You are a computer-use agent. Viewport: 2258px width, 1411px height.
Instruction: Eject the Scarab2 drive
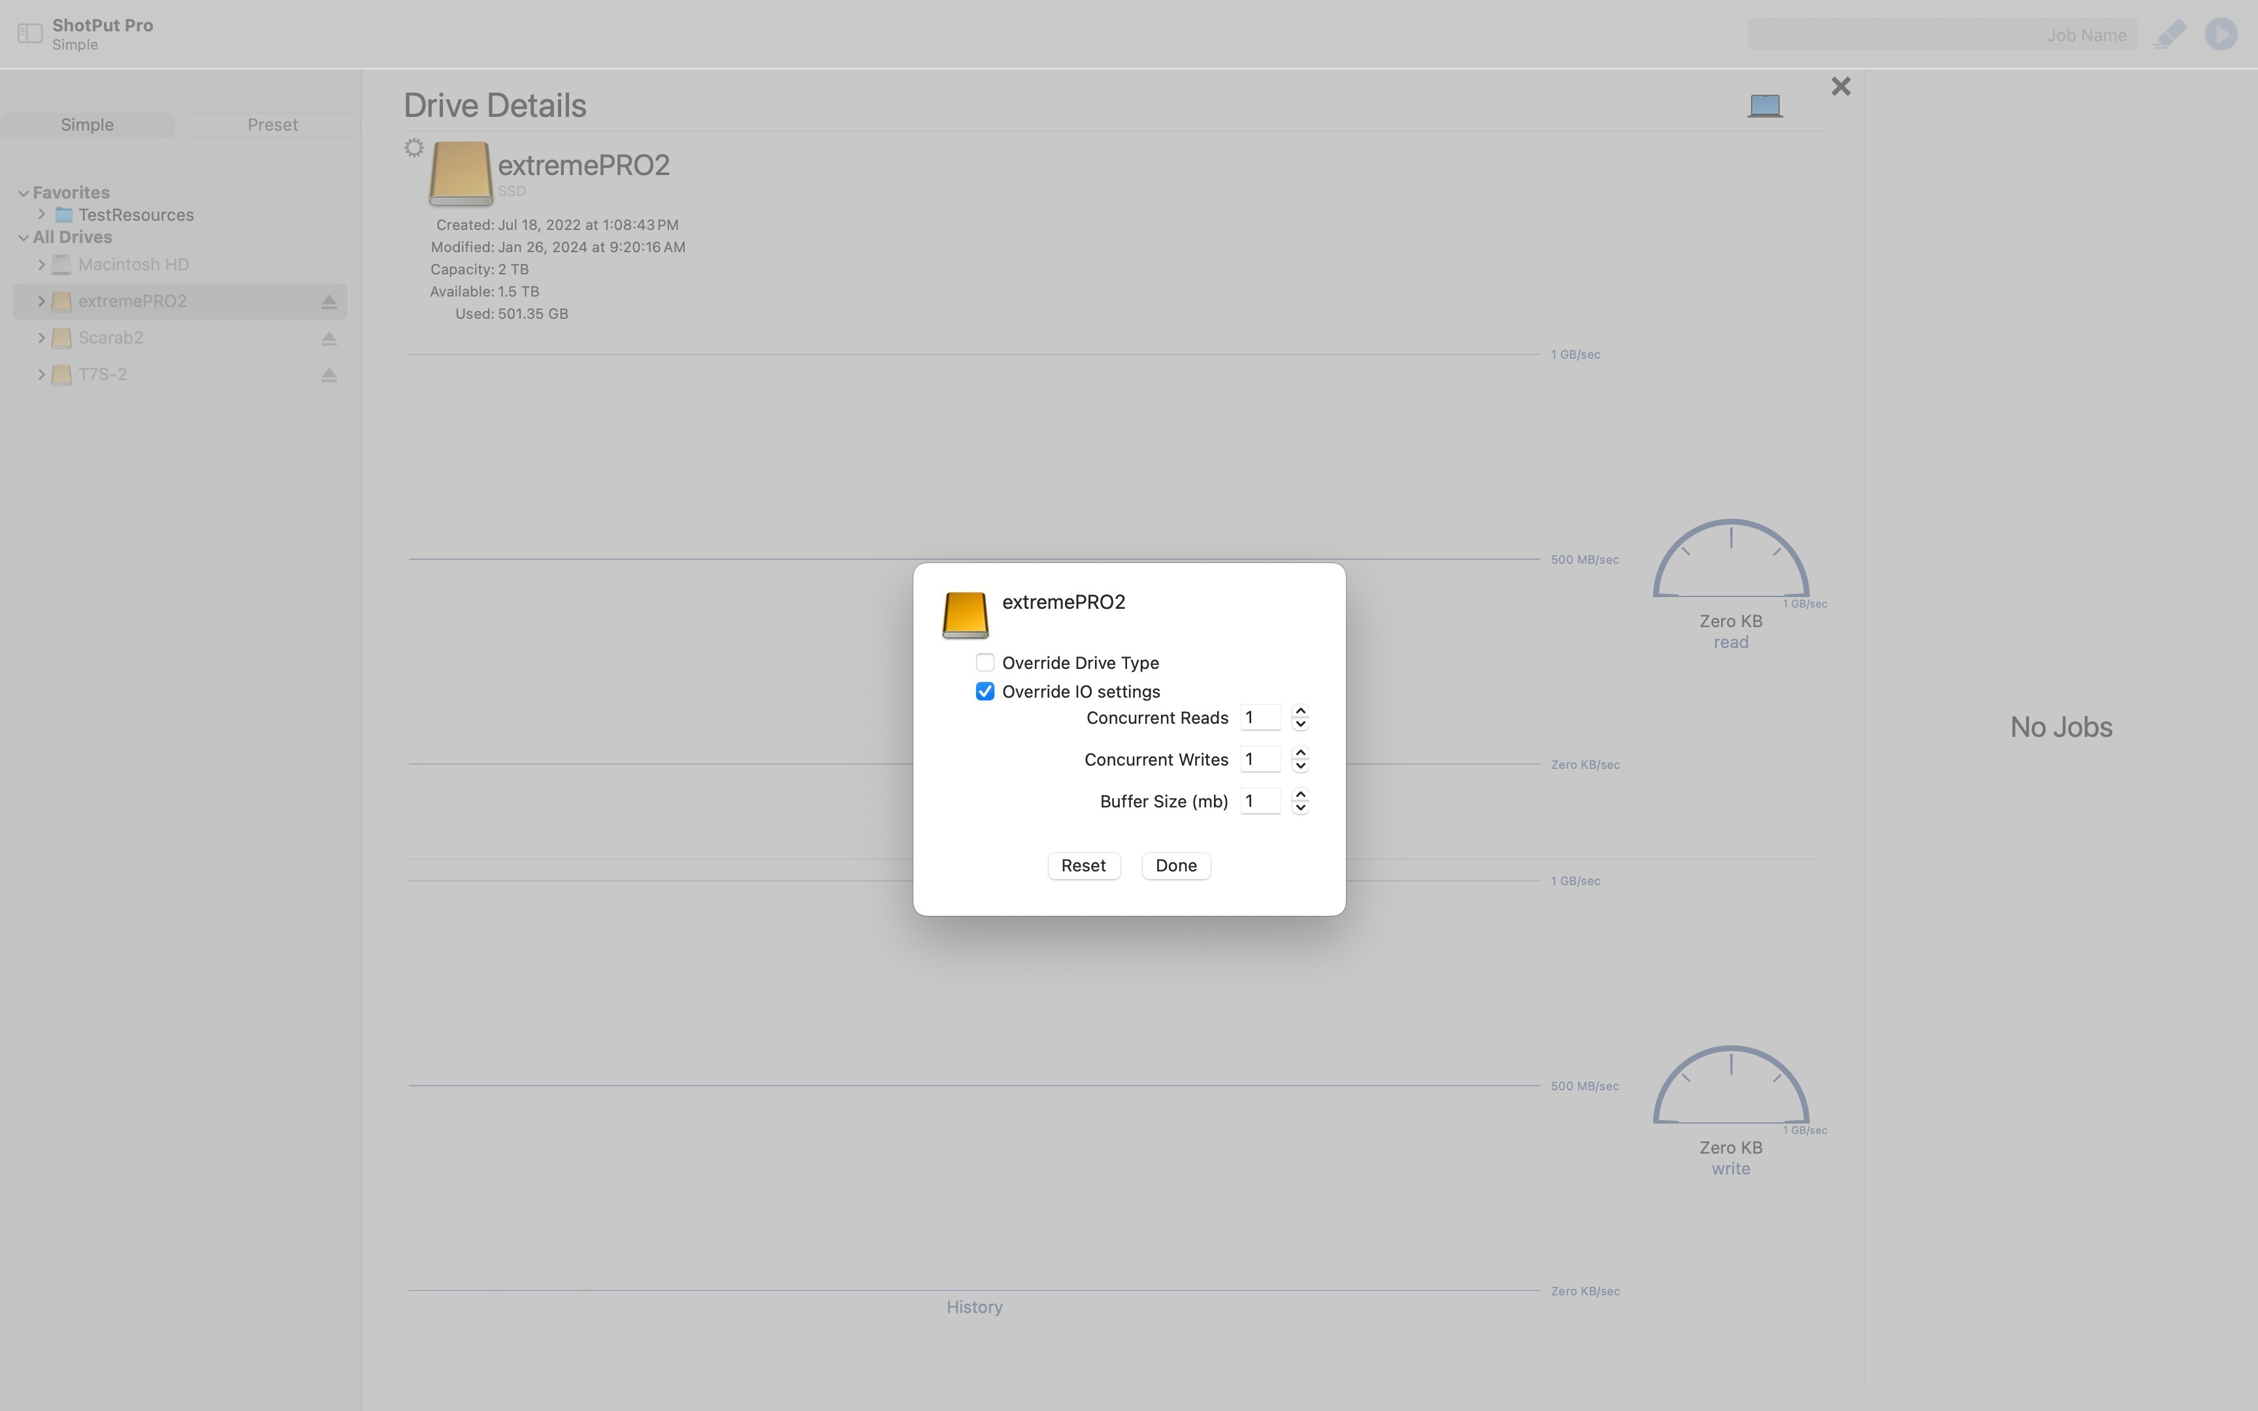[329, 338]
